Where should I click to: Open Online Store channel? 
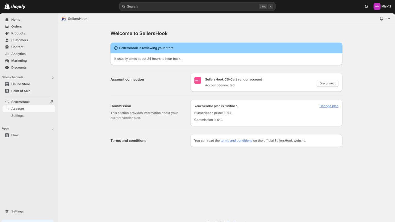pos(29,84)
